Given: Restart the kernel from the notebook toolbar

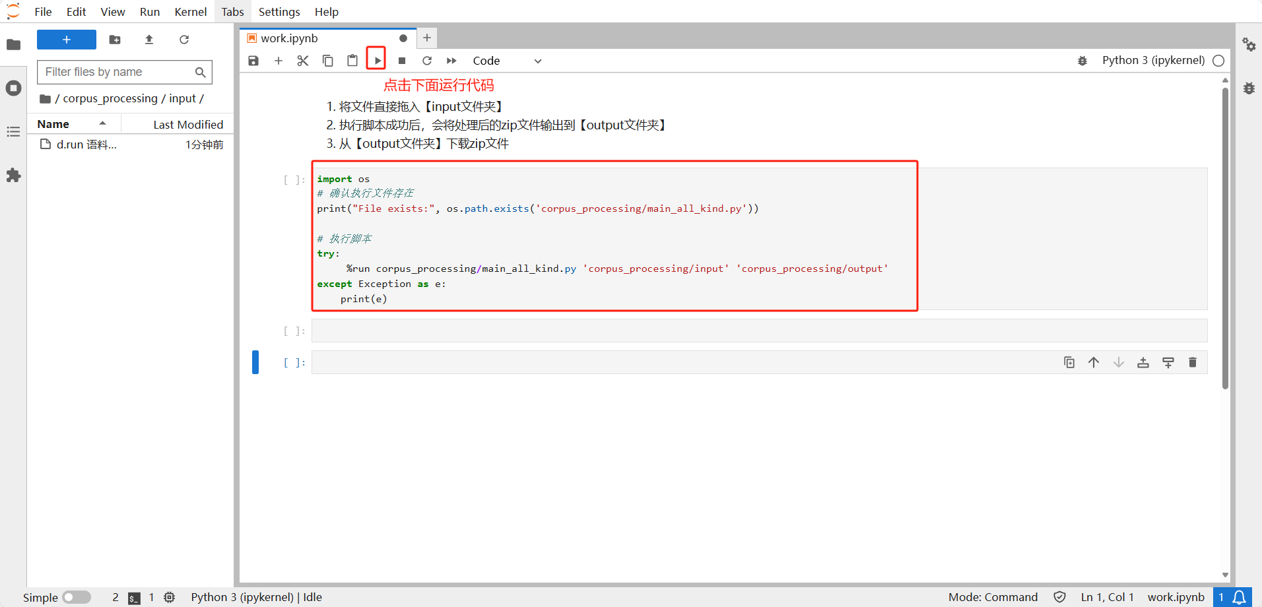Looking at the screenshot, I should (x=427, y=61).
